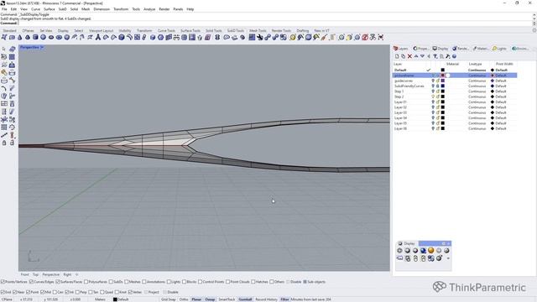Click the Torus primitive icon in toolbar
537x302 pixels.
coord(59,37)
